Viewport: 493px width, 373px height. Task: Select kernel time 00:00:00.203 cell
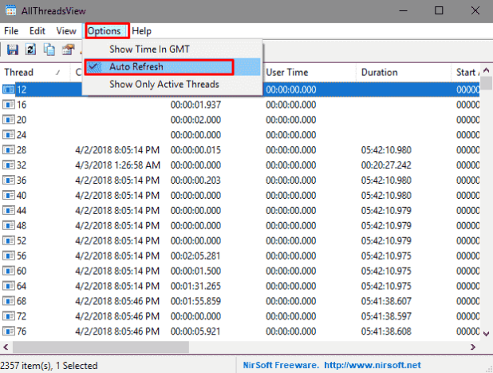click(195, 180)
